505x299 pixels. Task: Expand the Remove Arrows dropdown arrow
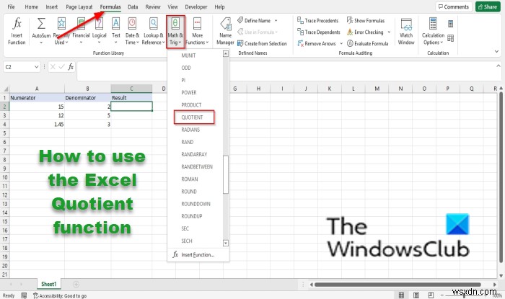coord(341,43)
